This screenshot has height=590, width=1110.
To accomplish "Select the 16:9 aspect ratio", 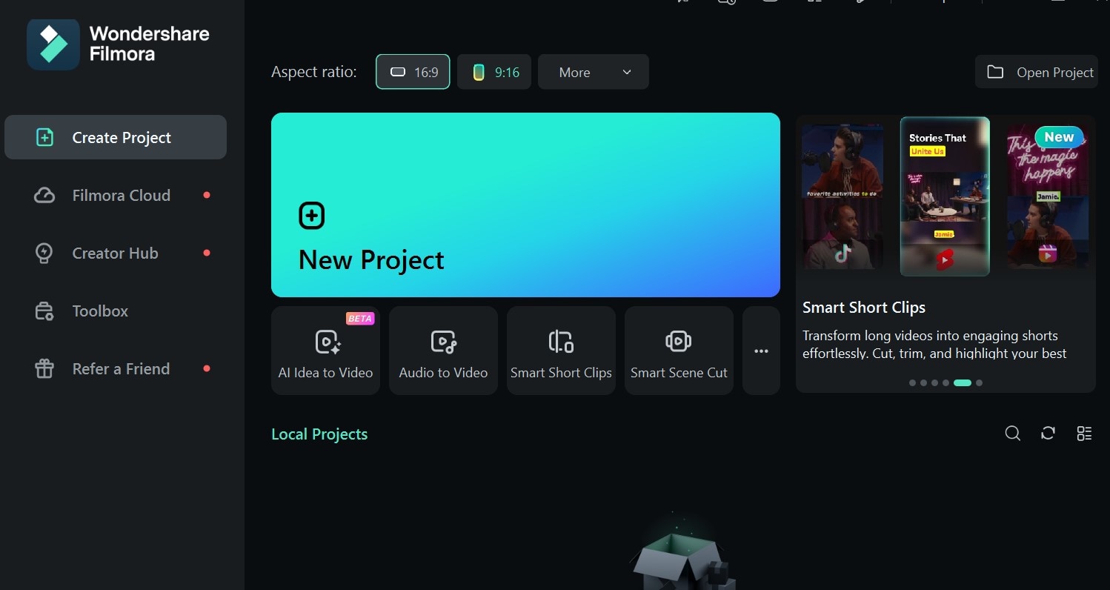I will coord(413,72).
